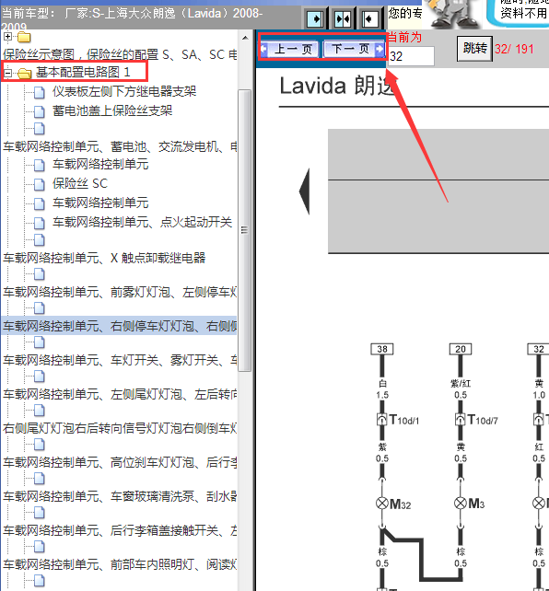This screenshot has width=549, height=591.
Task: Select 车载网络控制单元、蓄电池、交流发电机 entry
Action: (x=120, y=146)
